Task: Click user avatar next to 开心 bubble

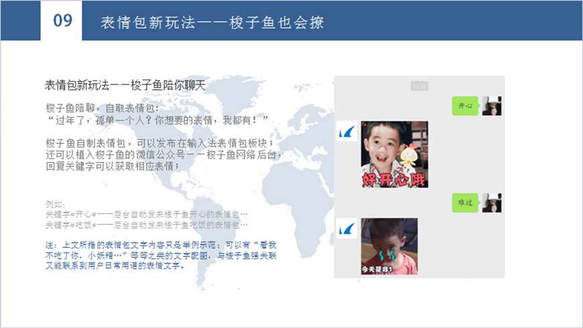Action: [492, 106]
